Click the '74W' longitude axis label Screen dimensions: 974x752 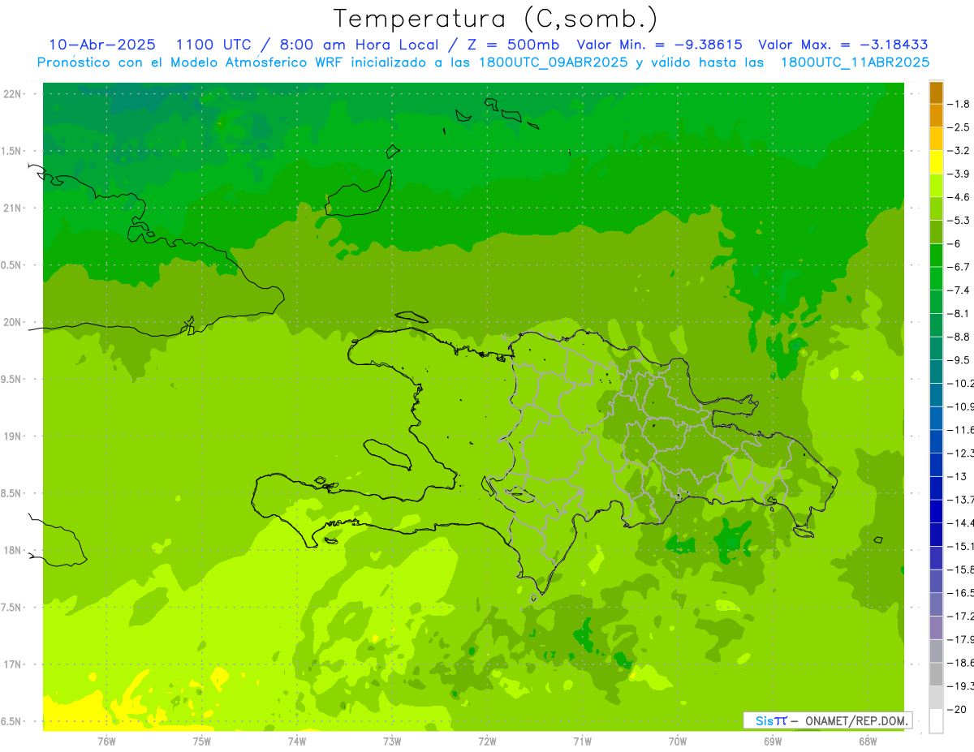tap(296, 741)
